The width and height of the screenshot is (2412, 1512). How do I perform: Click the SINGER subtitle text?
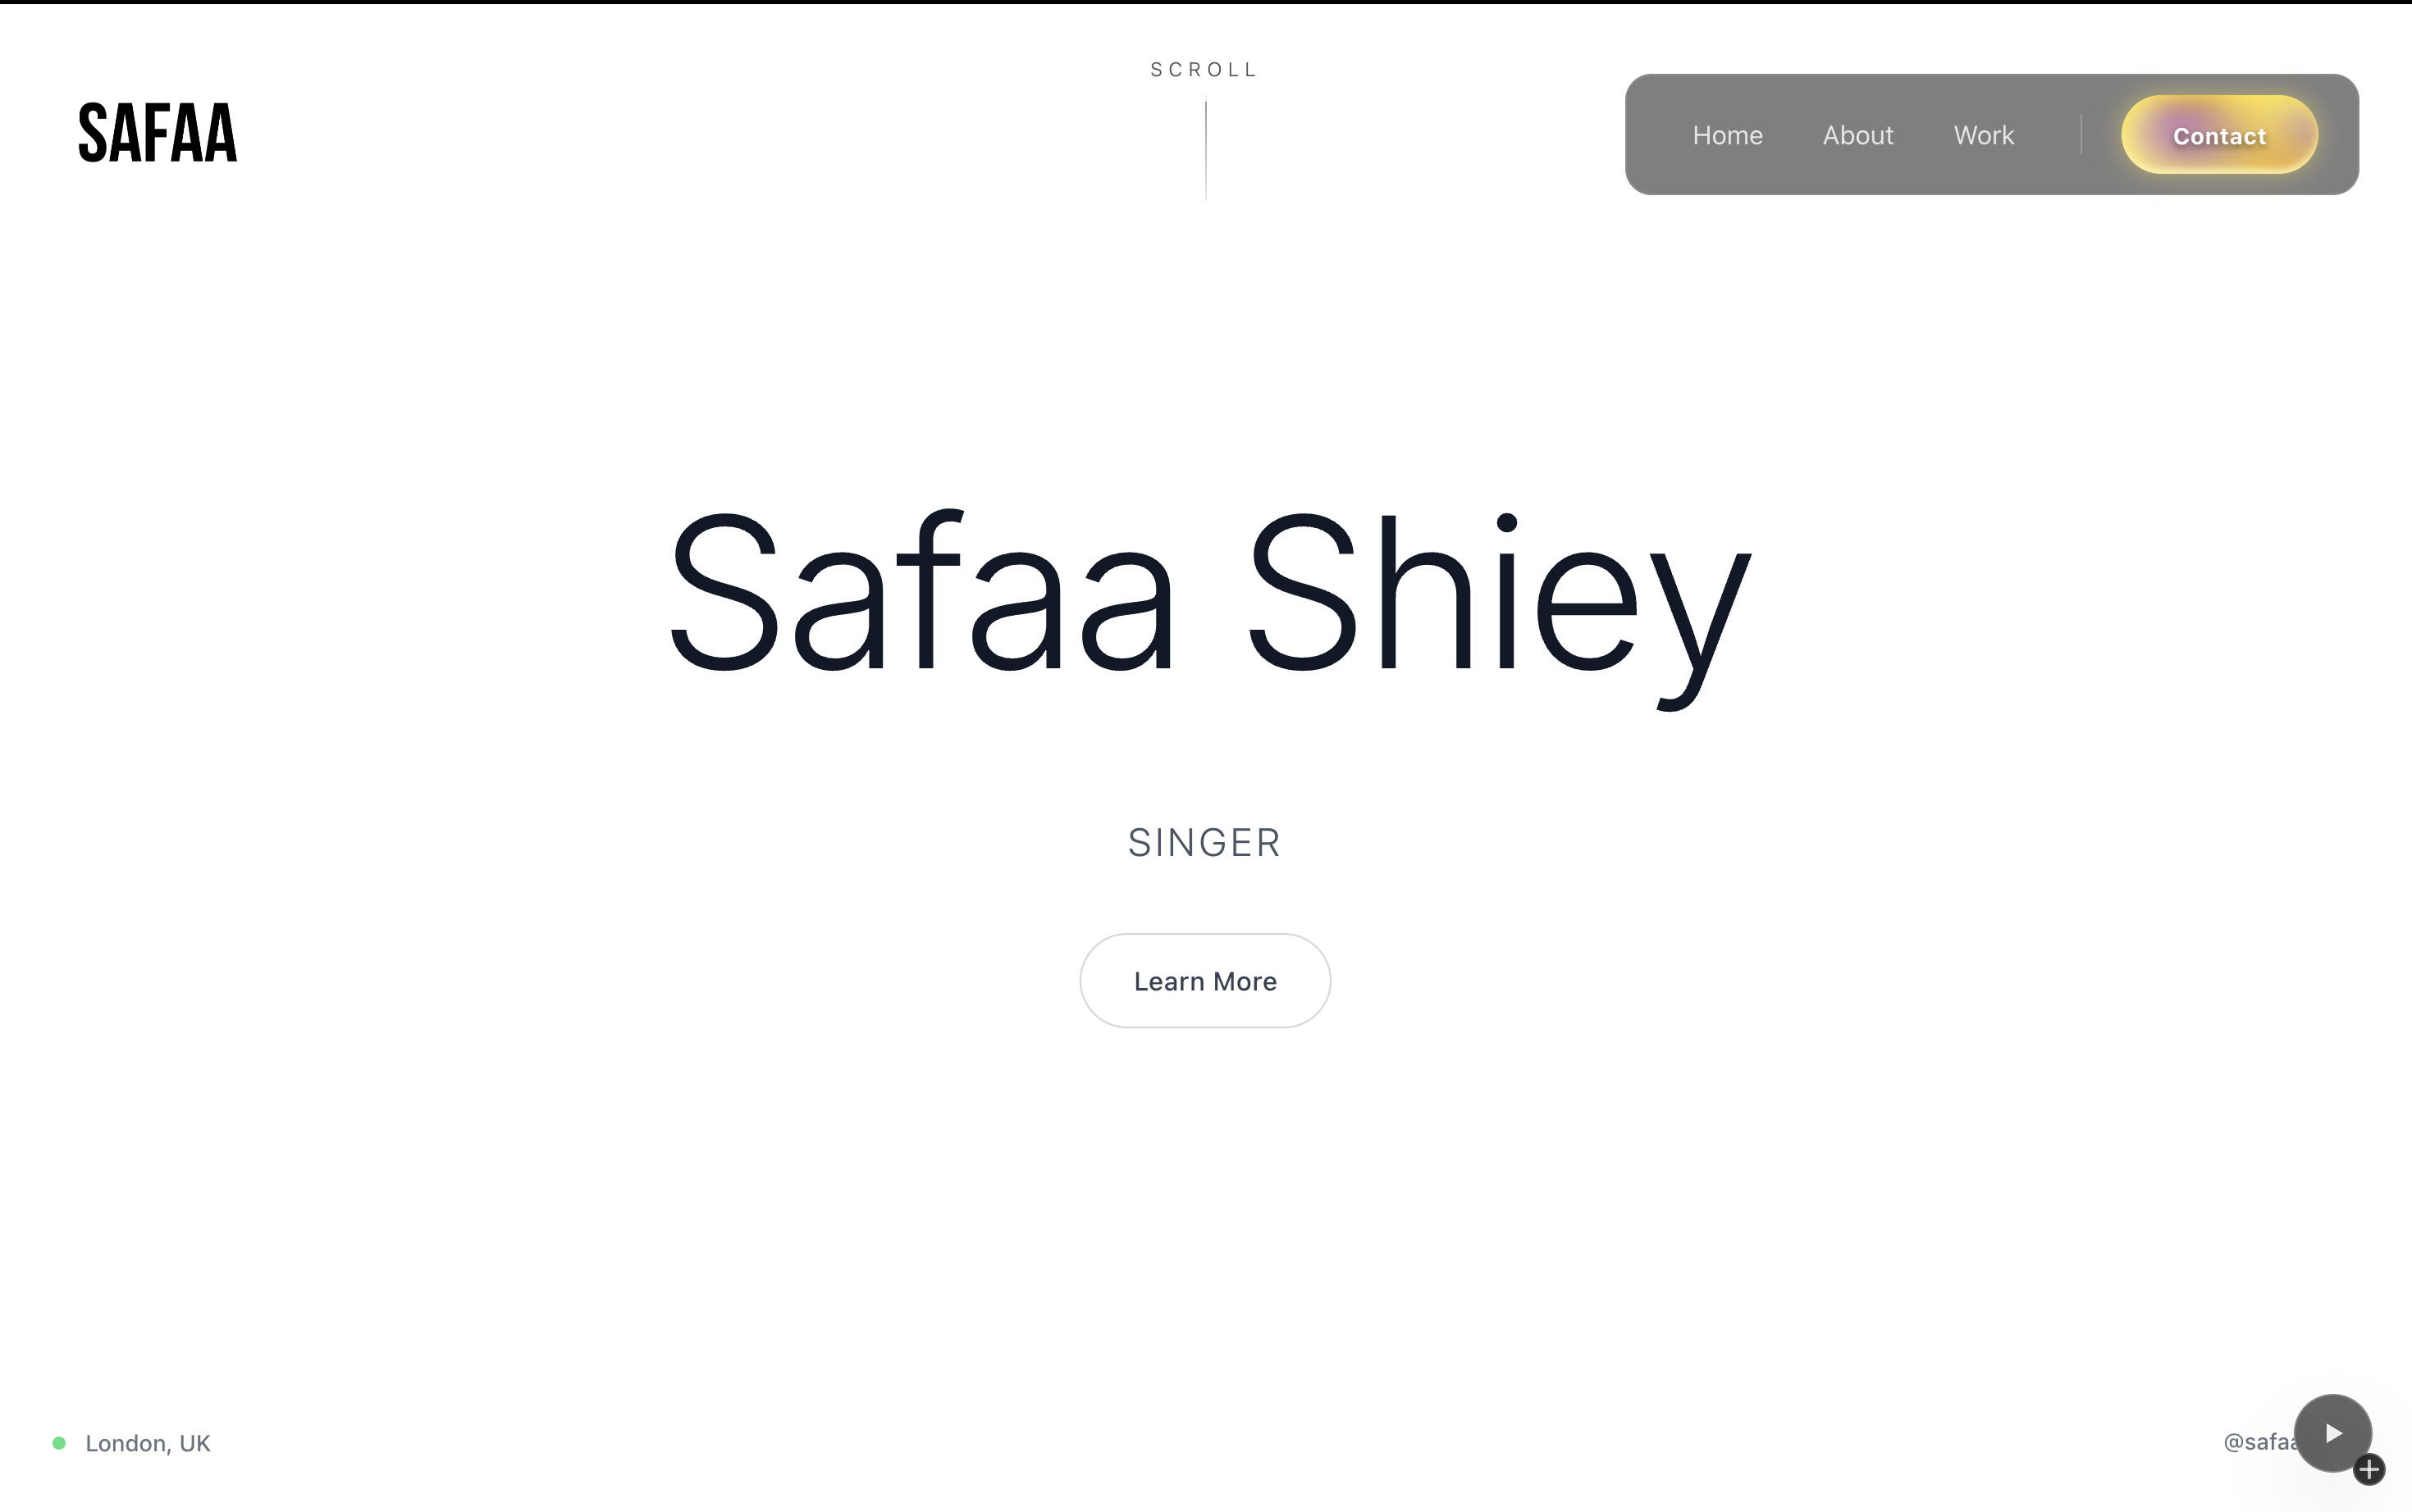pos(1204,842)
